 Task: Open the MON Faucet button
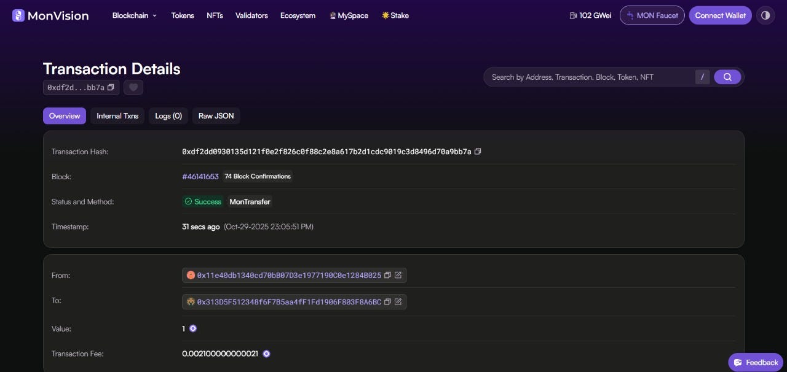tap(652, 15)
